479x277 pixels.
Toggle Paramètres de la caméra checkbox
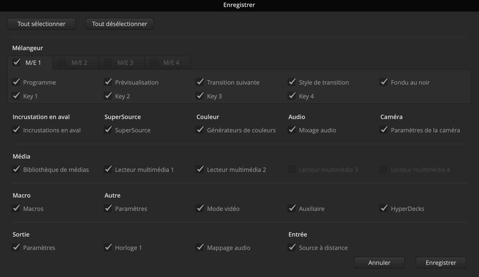[384, 130]
